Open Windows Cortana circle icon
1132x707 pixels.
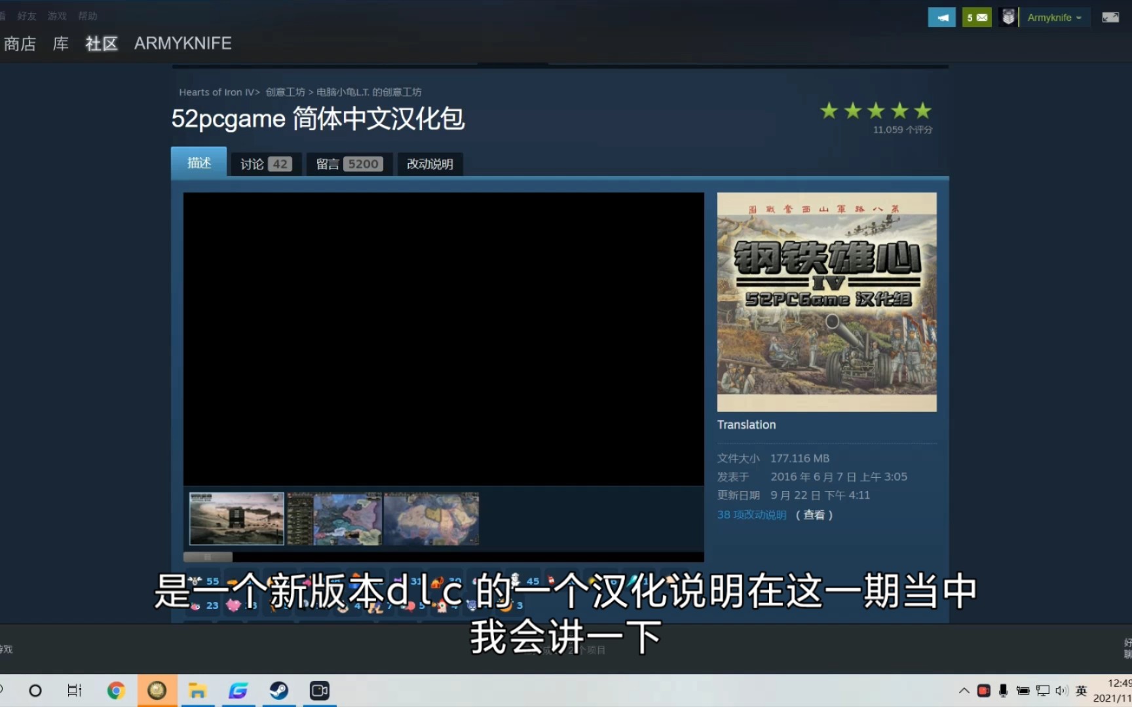35,691
